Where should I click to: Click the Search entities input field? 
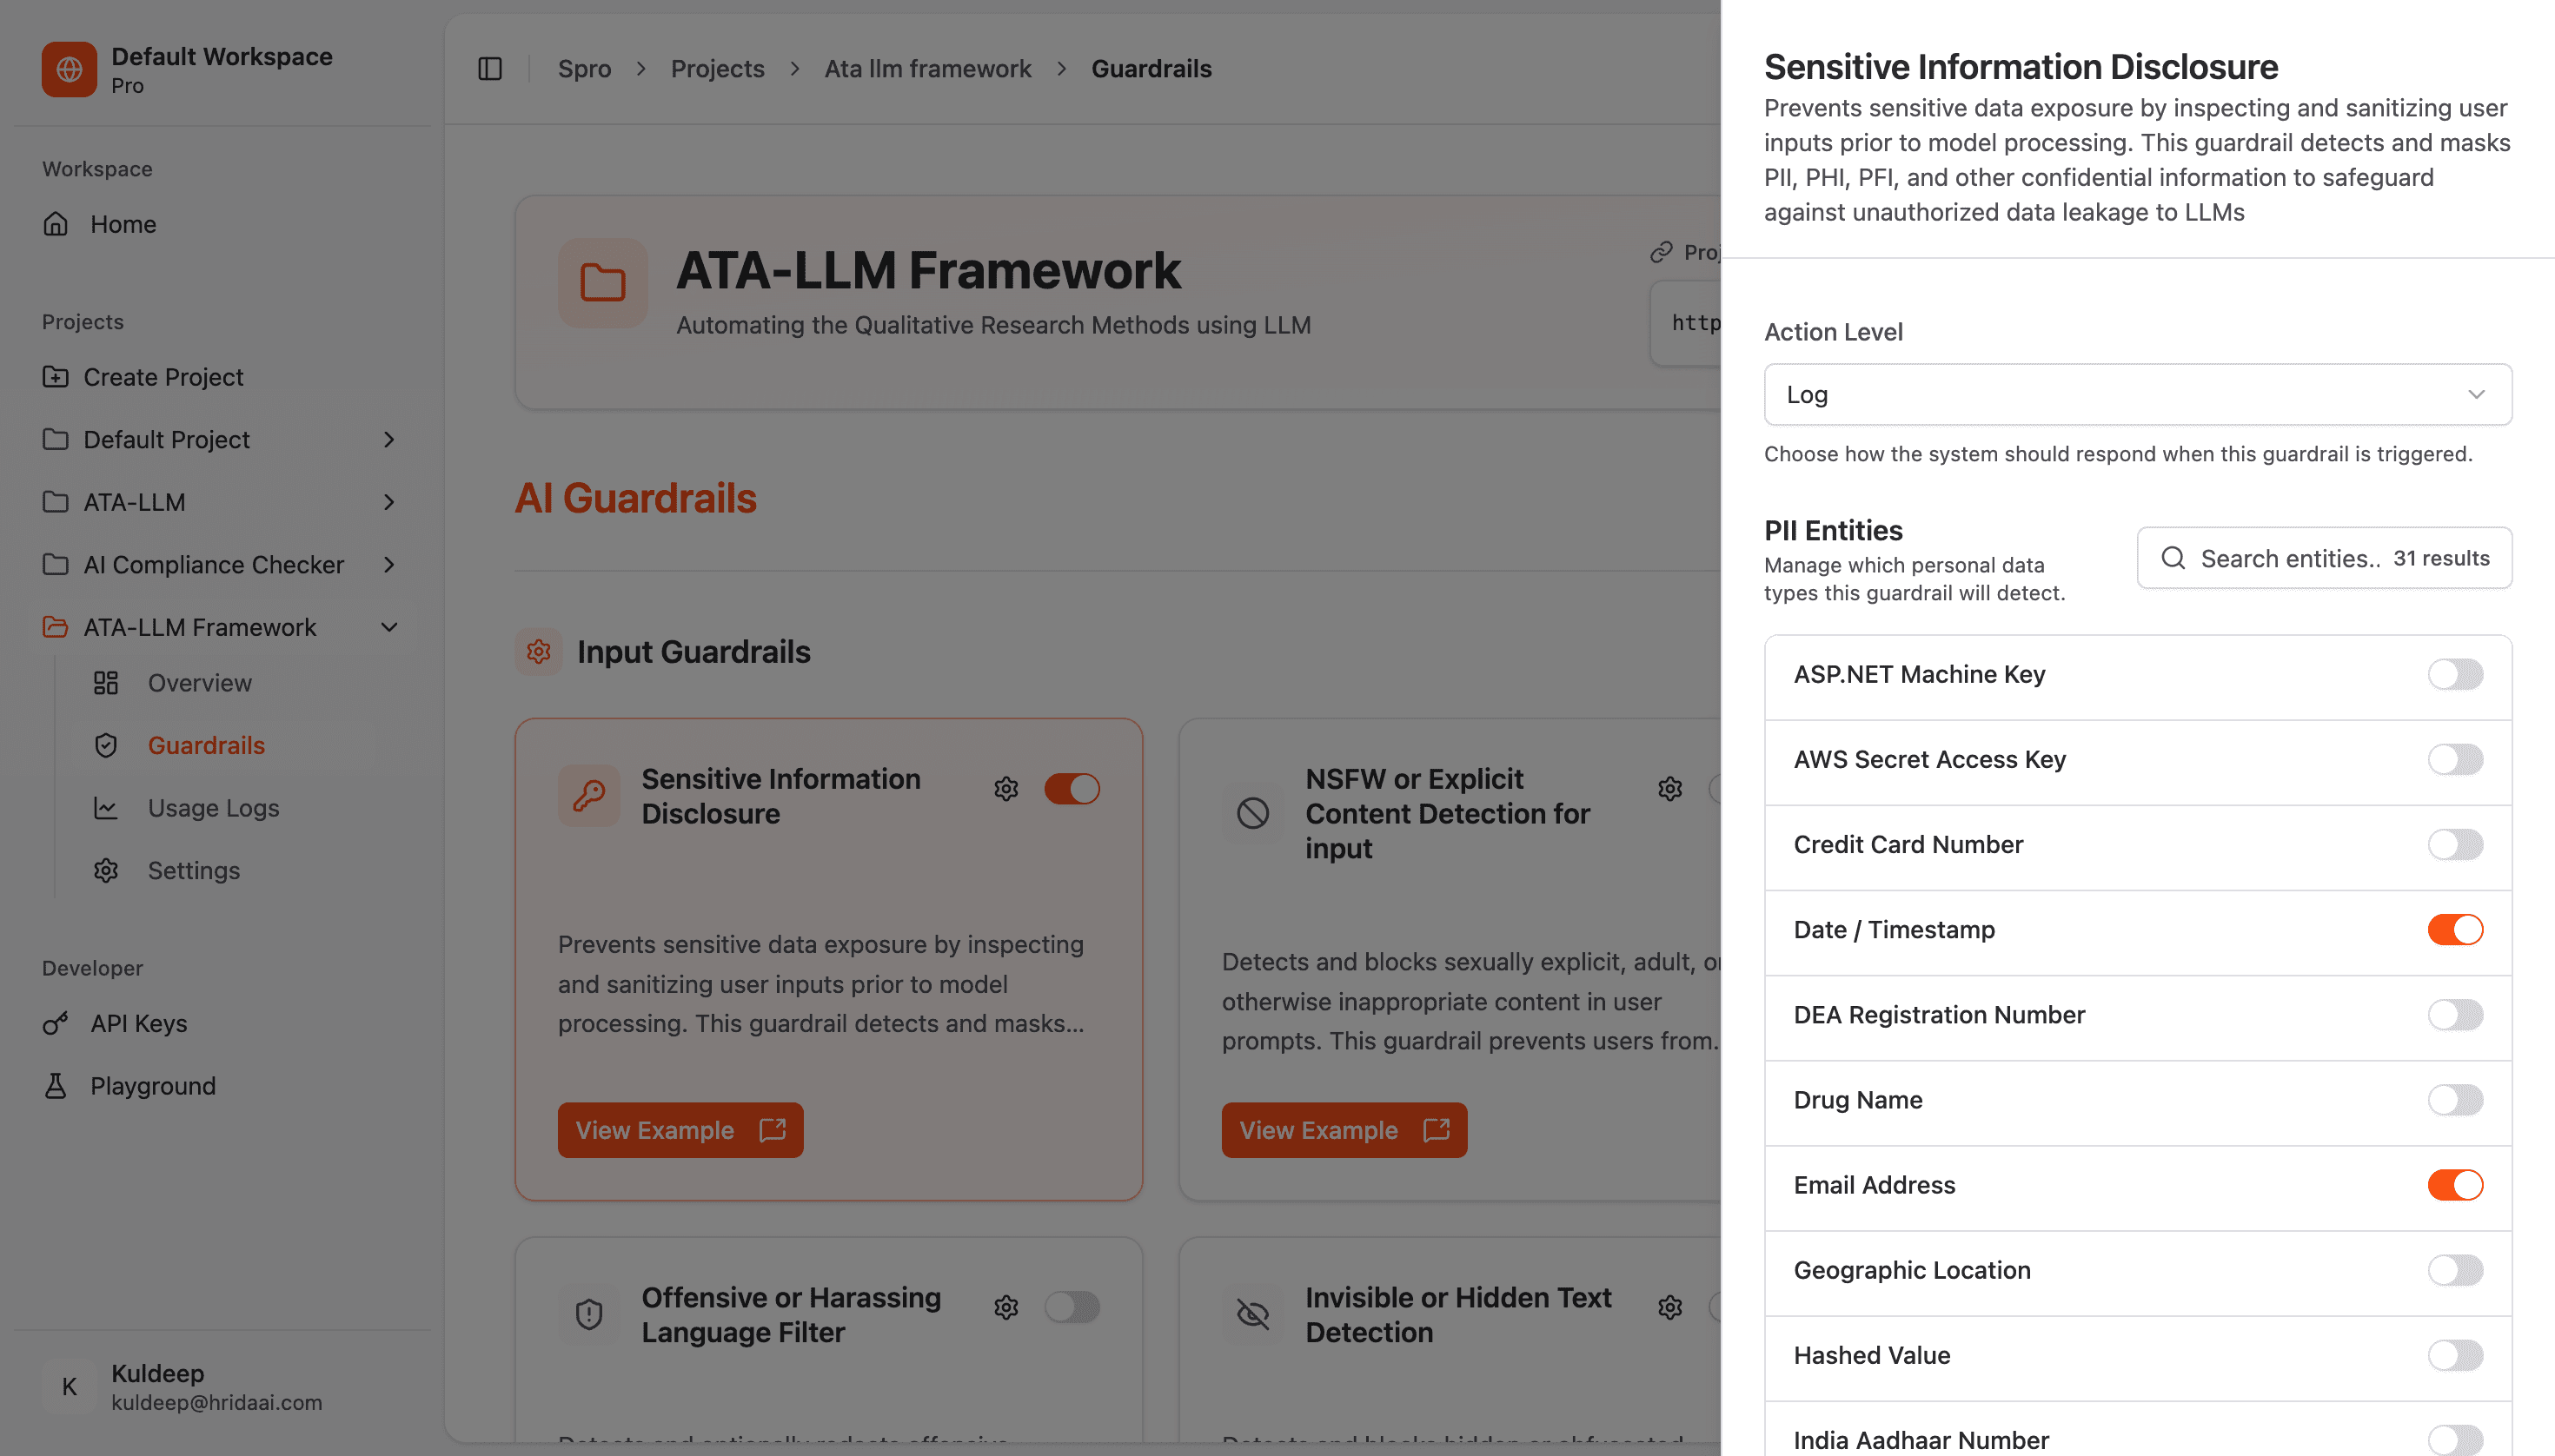click(2291, 559)
